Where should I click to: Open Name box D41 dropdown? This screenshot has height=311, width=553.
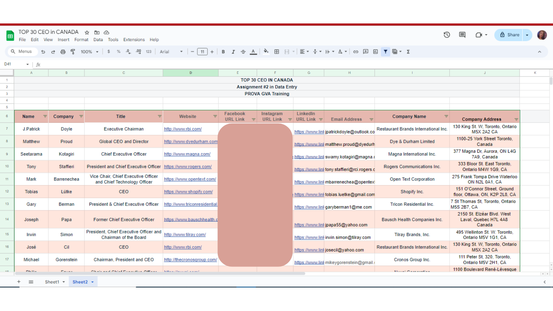coord(27,65)
